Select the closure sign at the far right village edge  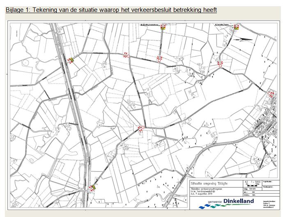(271, 94)
